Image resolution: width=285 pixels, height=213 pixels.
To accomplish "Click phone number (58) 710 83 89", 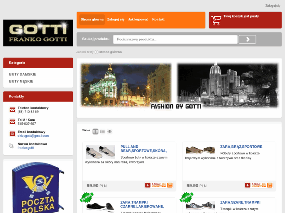I will [x=28, y=112].
